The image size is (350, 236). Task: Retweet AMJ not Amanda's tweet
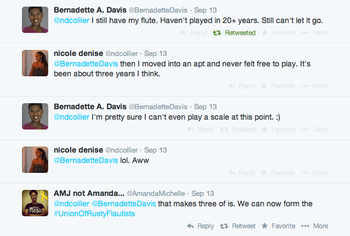(238, 226)
